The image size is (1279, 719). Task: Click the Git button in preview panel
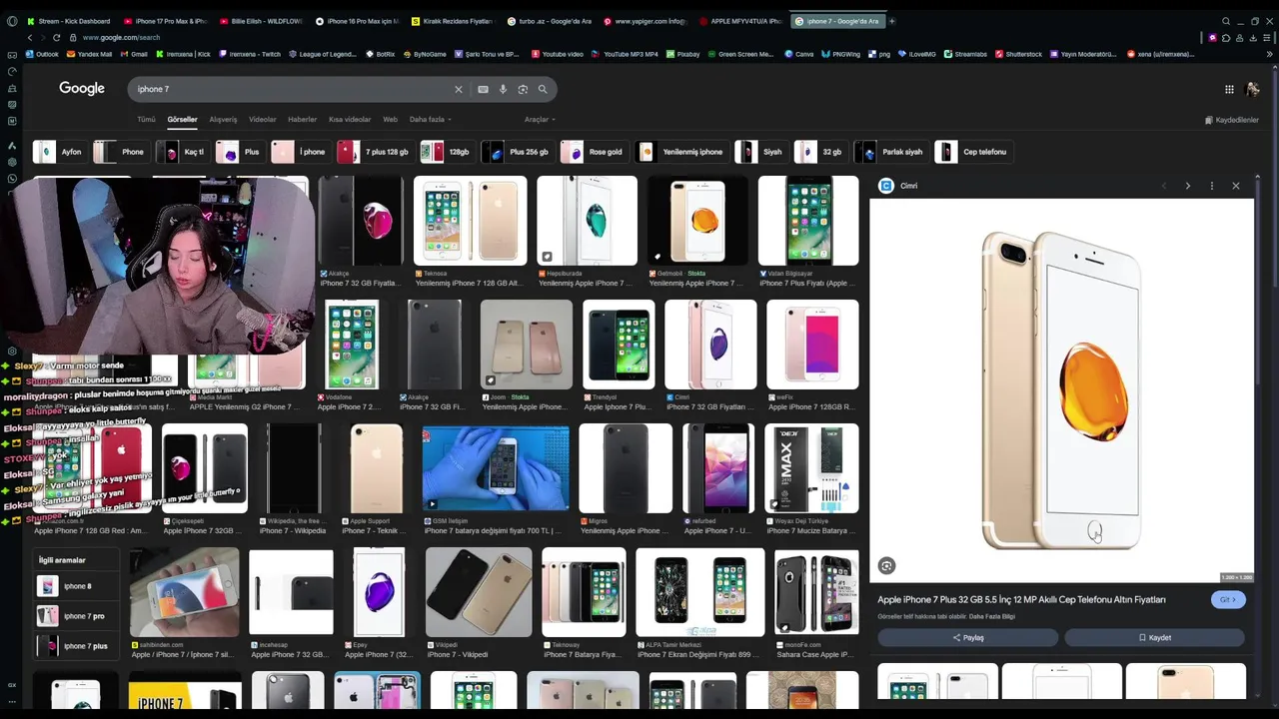[x=1228, y=600]
